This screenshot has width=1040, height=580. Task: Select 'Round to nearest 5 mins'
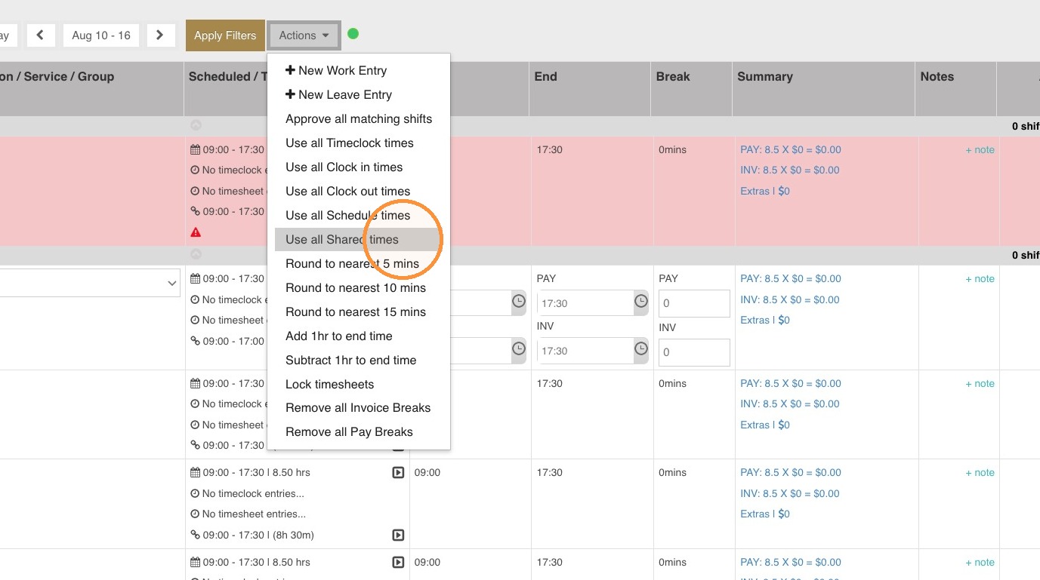[x=359, y=264]
